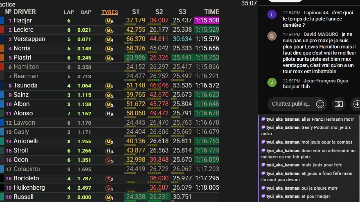Click the David MADURO username in chat
Viewport: 360px width, 202px height.
[x=321, y=35]
